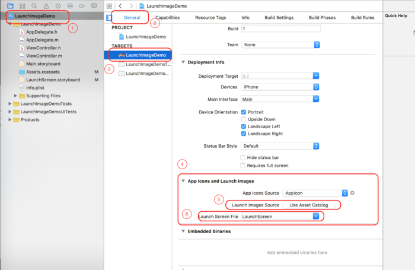Open the Launch Screen File dropdown
Viewport: 415px width, 270px height.
(280, 217)
